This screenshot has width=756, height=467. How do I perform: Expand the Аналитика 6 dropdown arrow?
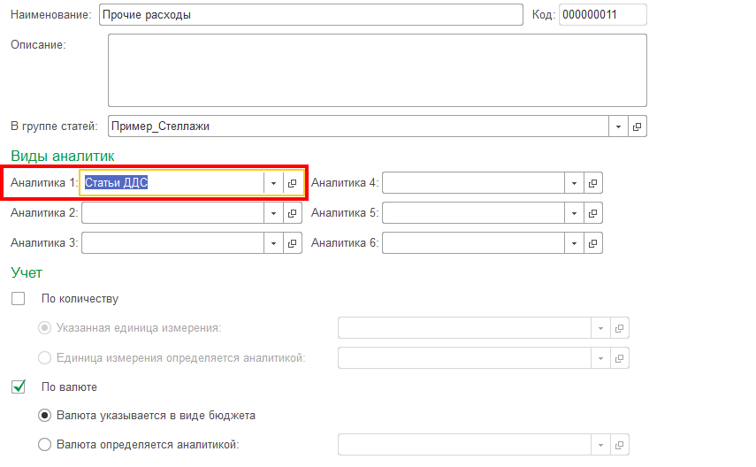pos(574,242)
